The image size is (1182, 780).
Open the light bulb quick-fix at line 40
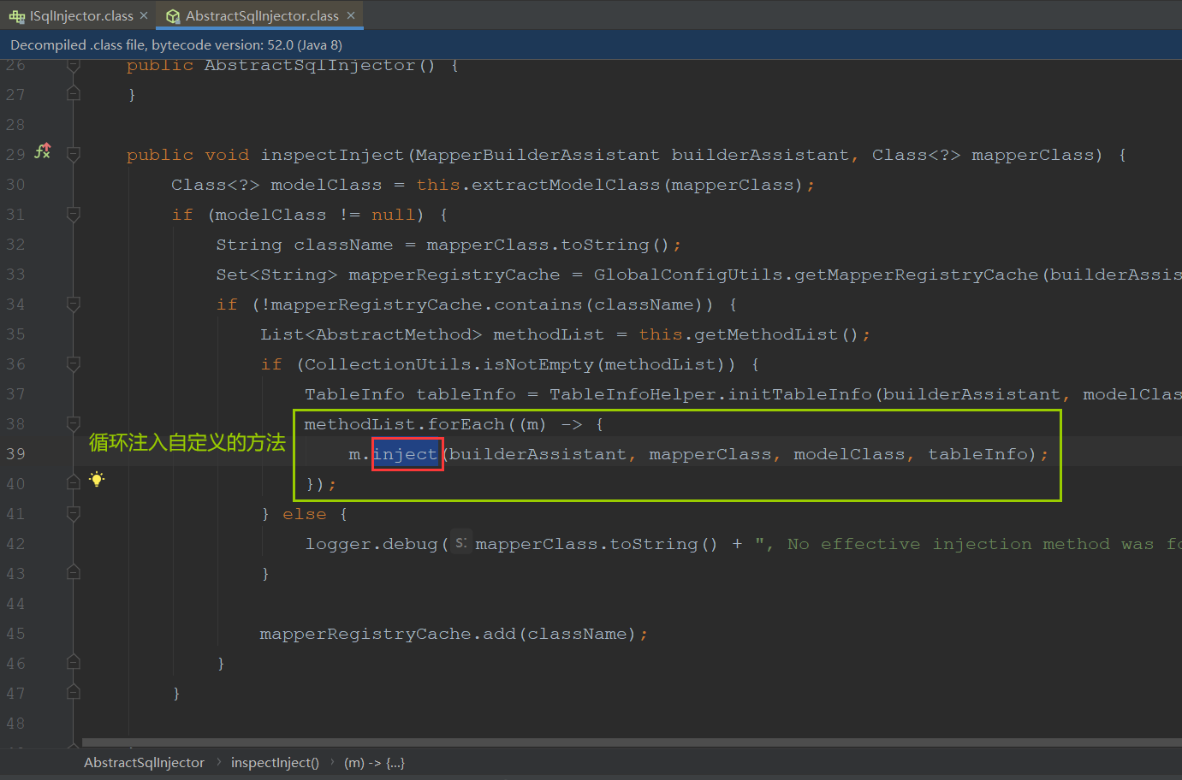click(x=97, y=479)
